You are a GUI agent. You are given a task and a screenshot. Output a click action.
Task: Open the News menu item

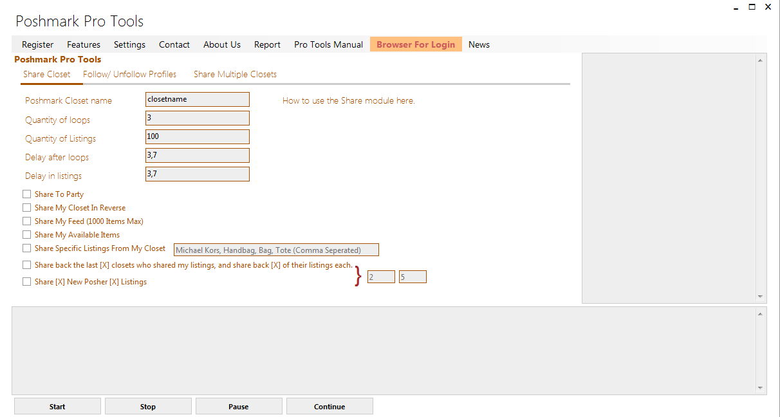[479, 44]
